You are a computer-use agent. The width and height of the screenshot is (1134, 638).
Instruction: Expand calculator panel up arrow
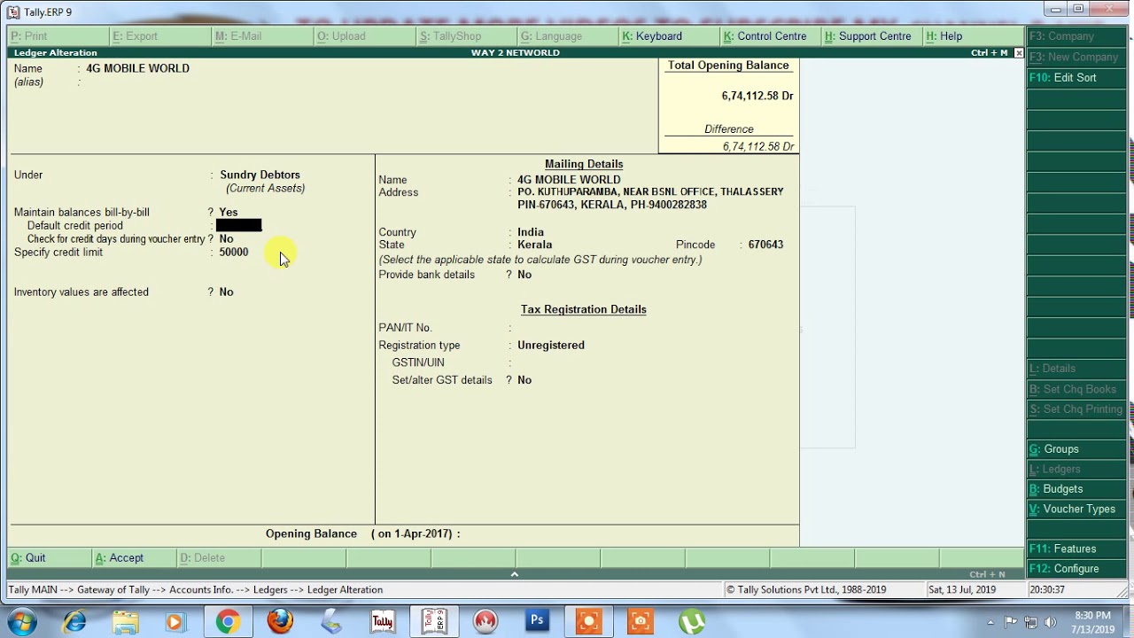point(514,574)
